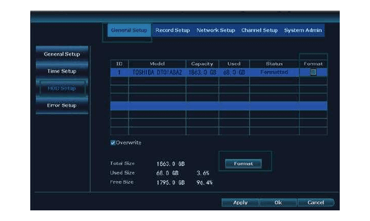Open the System Admin tab
Image resolution: width=370 pixels, height=221 pixels.
click(x=303, y=30)
